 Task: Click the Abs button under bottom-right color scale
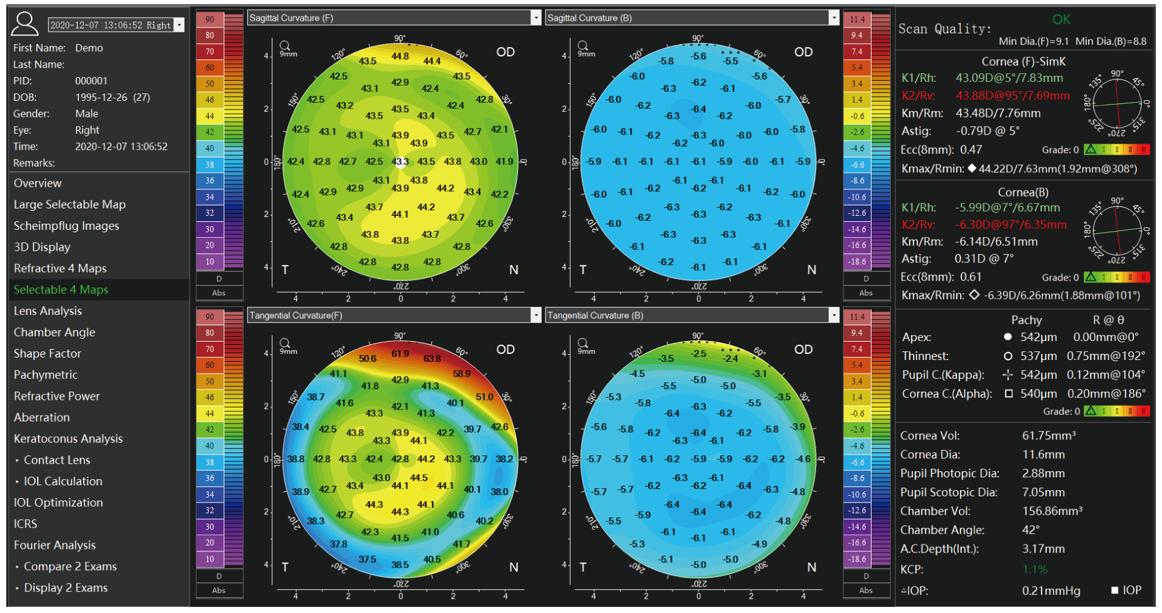[x=866, y=590]
